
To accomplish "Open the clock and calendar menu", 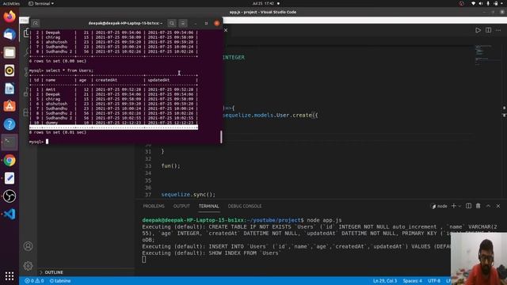I will 263,3.
